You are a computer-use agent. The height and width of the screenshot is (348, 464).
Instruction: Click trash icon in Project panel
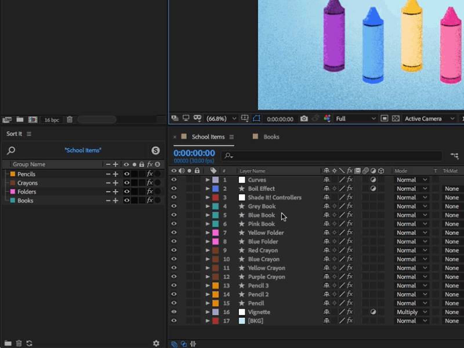(70, 119)
